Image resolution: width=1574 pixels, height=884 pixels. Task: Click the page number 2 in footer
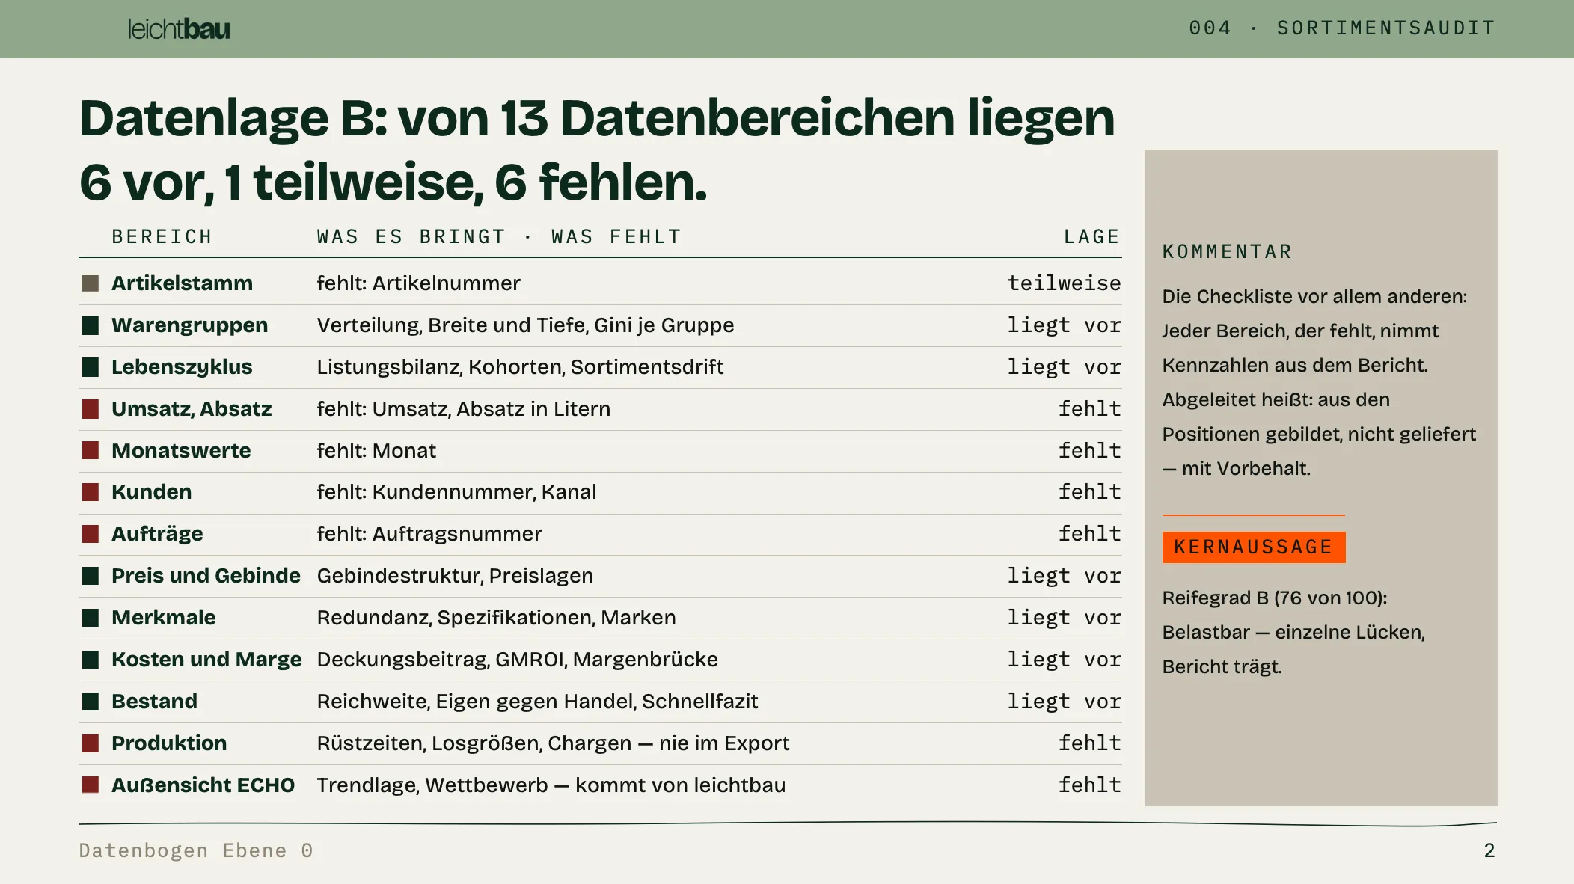pyautogui.click(x=1489, y=851)
